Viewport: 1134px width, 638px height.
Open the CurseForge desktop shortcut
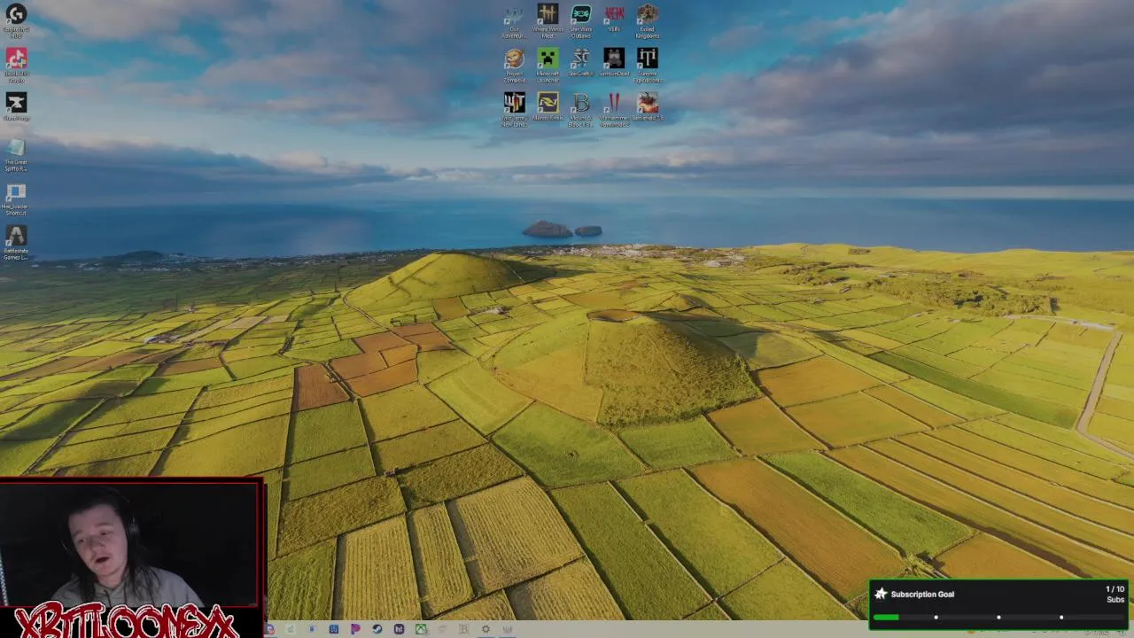[16, 107]
